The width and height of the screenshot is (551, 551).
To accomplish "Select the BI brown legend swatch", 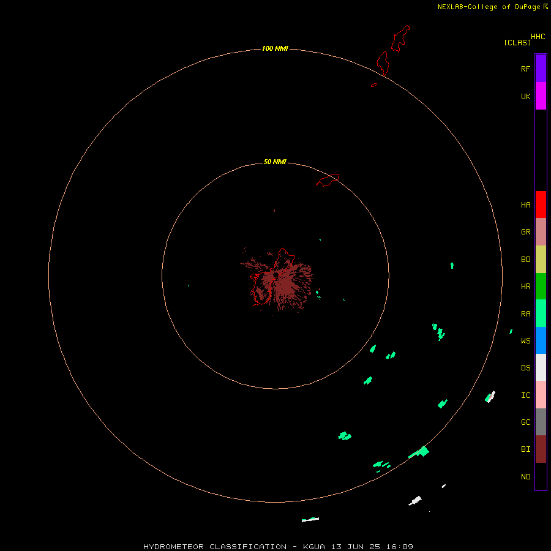I will point(541,449).
